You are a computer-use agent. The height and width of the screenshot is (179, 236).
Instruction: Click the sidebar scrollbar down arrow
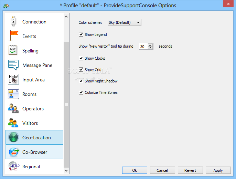[x=66, y=171]
